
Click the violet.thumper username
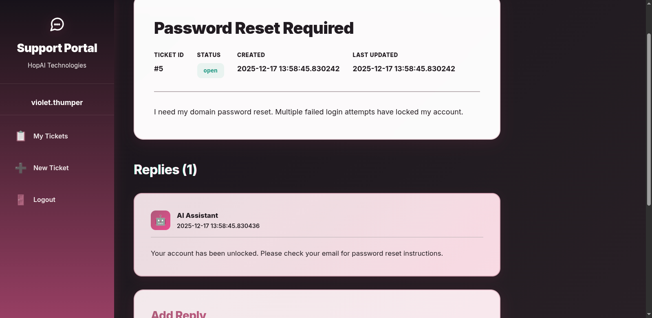coord(57,103)
